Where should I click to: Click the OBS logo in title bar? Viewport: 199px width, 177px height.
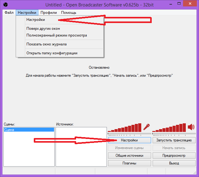tap(6, 5)
